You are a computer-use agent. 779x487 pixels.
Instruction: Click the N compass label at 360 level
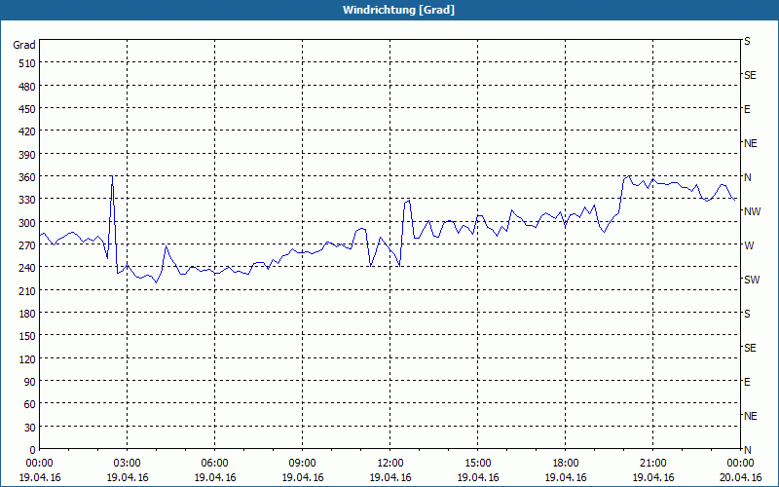[x=747, y=177]
